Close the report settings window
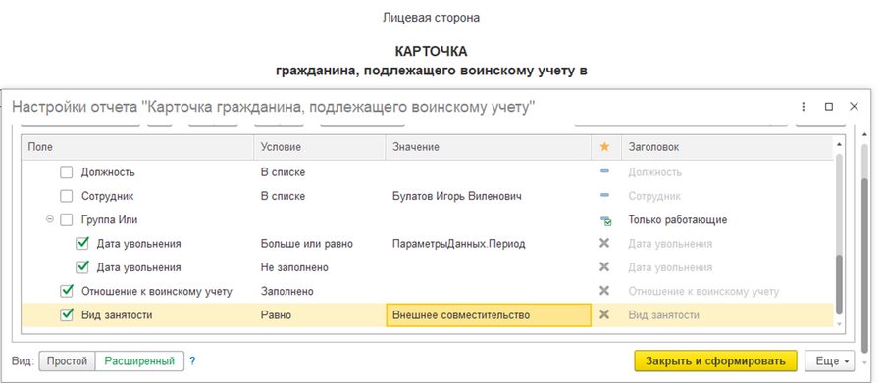 coord(854,107)
